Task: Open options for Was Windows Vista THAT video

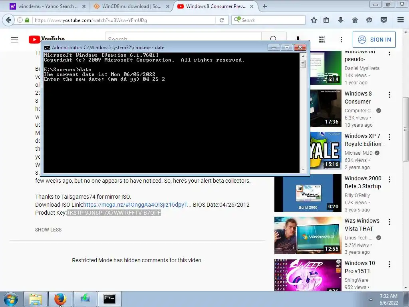Action: click(389, 221)
